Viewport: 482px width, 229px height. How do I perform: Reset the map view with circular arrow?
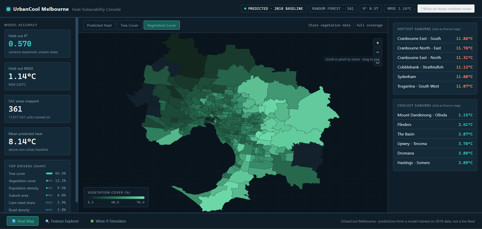click(x=378, y=62)
